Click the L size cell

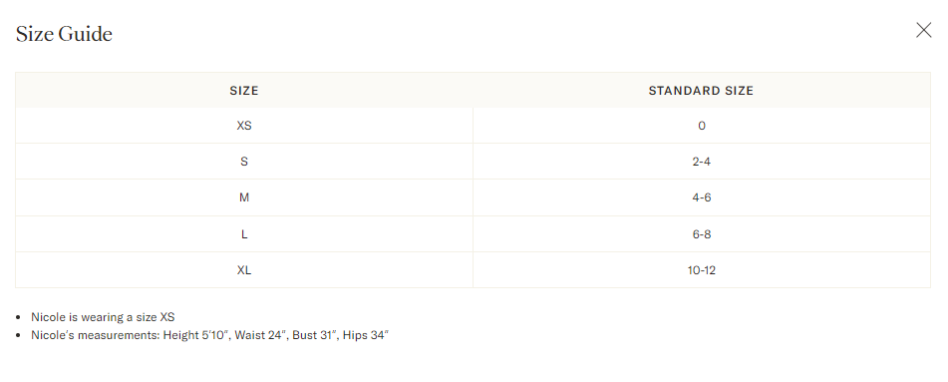[244, 234]
